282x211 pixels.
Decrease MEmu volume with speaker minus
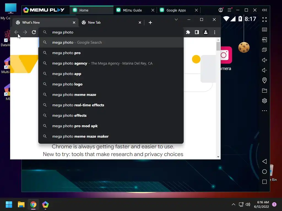coord(264,70)
